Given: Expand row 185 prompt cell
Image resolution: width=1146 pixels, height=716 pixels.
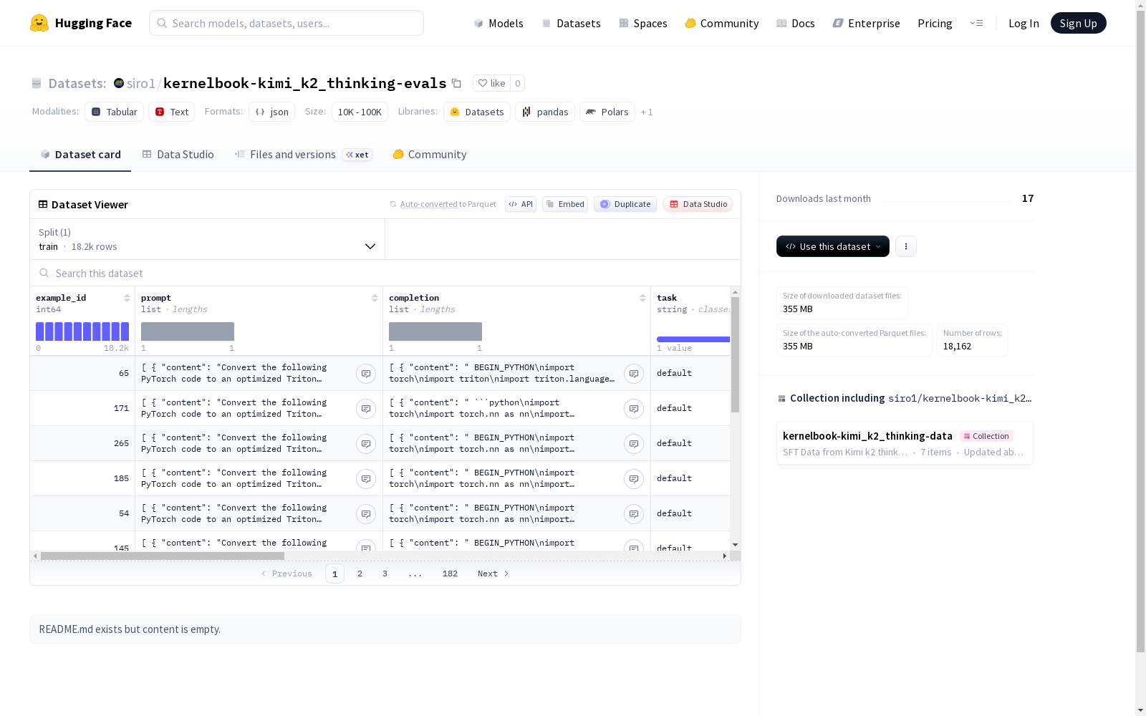Looking at the screenshot, I should pyautogui.click(x=366, y=478).
